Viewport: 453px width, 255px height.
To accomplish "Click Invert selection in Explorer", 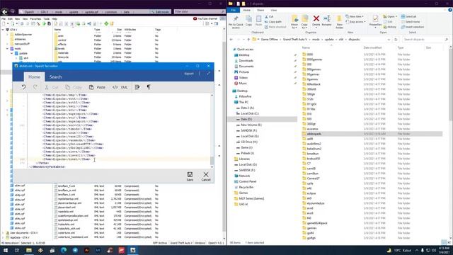I will [412, 27].
